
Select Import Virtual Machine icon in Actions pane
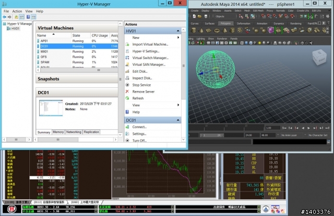tap(127, 44)
